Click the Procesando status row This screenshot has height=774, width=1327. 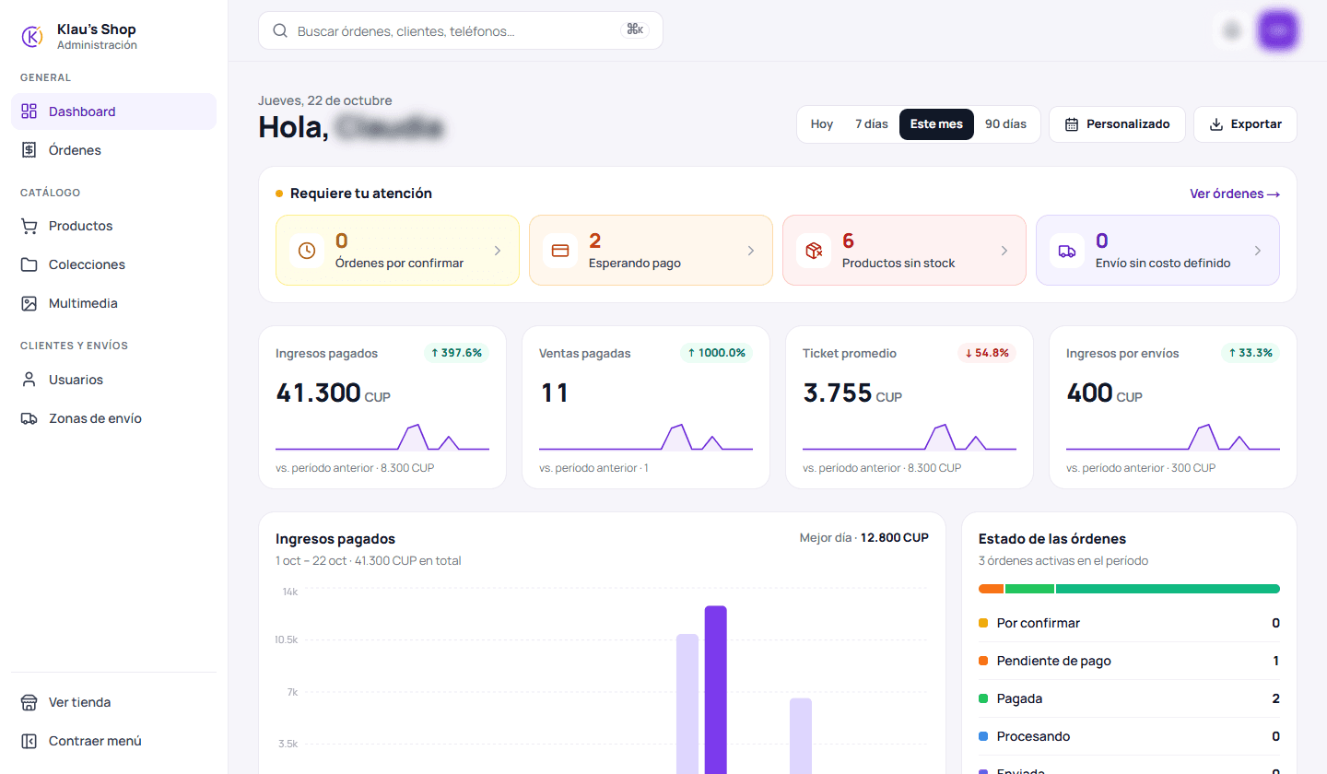pyautogui.click(x=1129, y=736)
